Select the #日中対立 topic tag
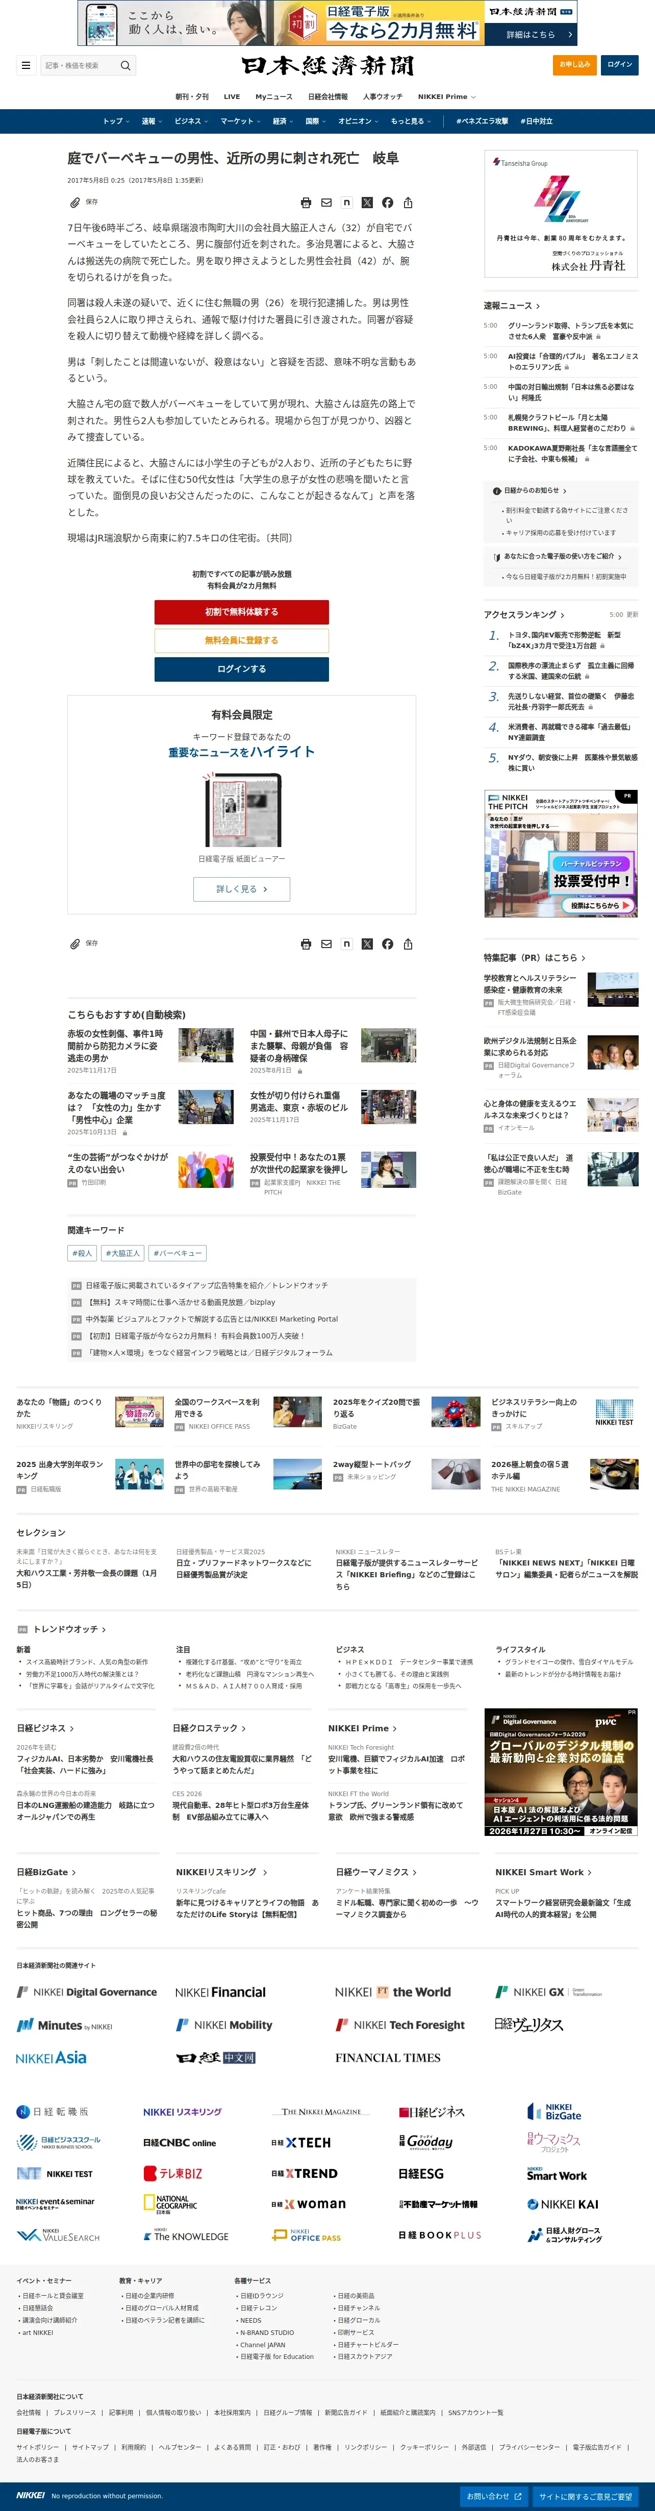 click(536, 122)
